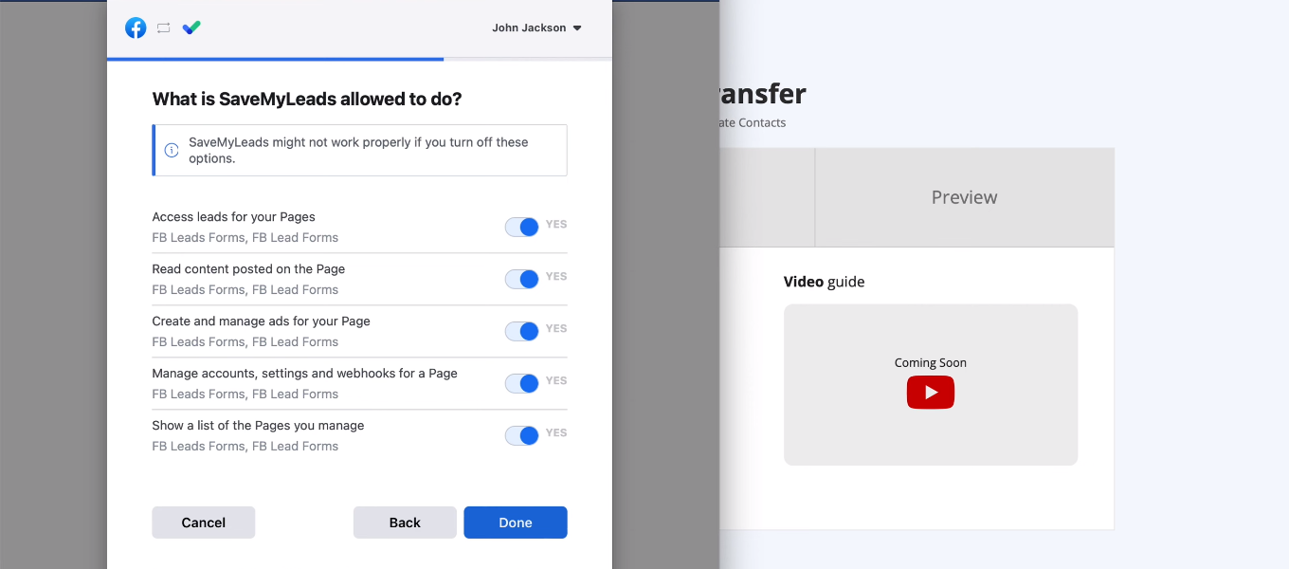Click the dialog progress bar
Image resolution: width=1289 pixels, height=569 pixels.
359,59
